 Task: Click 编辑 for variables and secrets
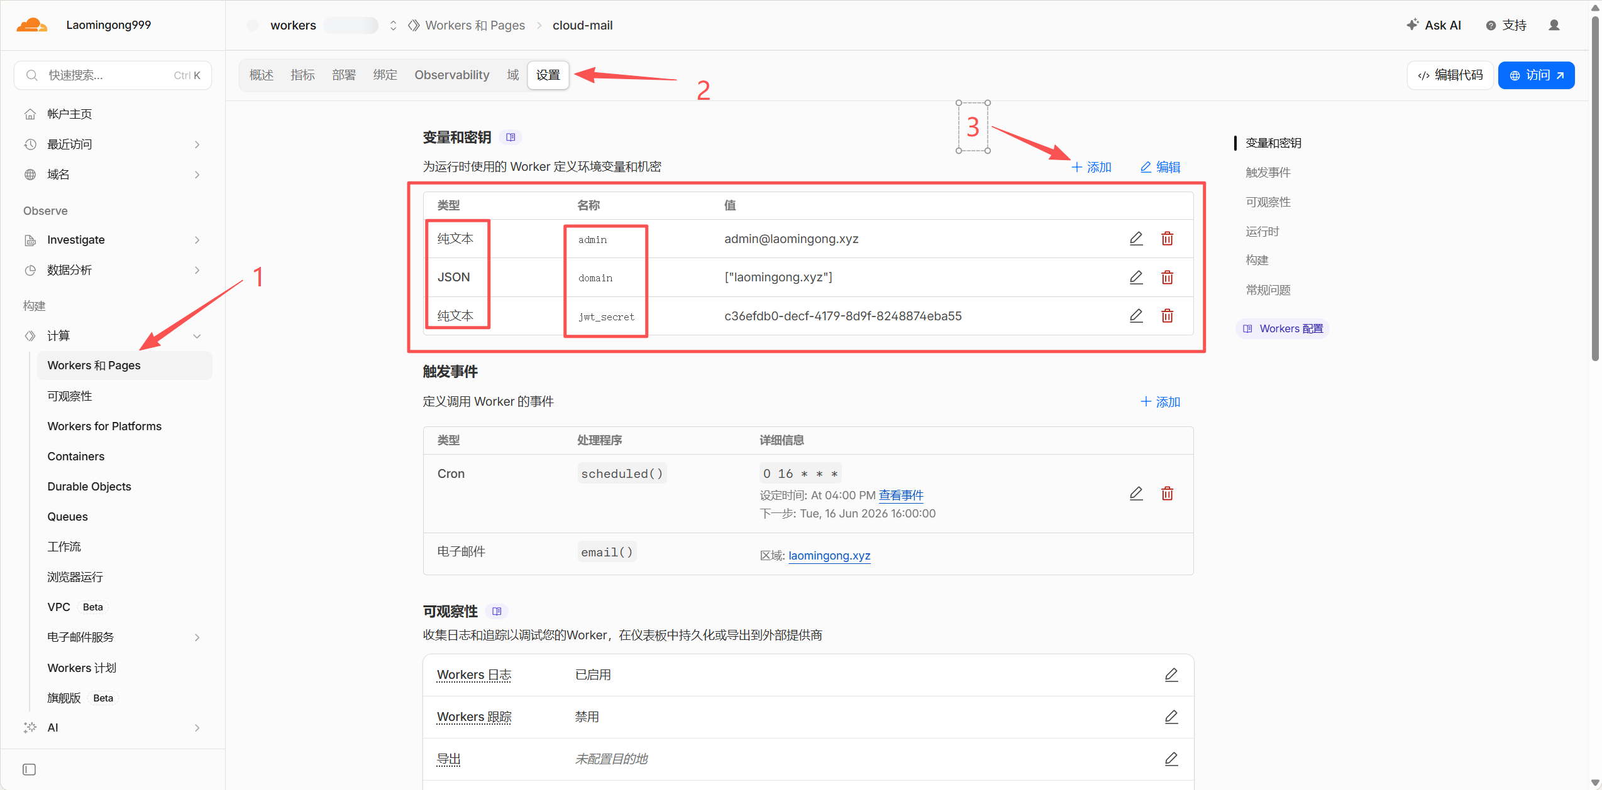[x=1161, y=168]
